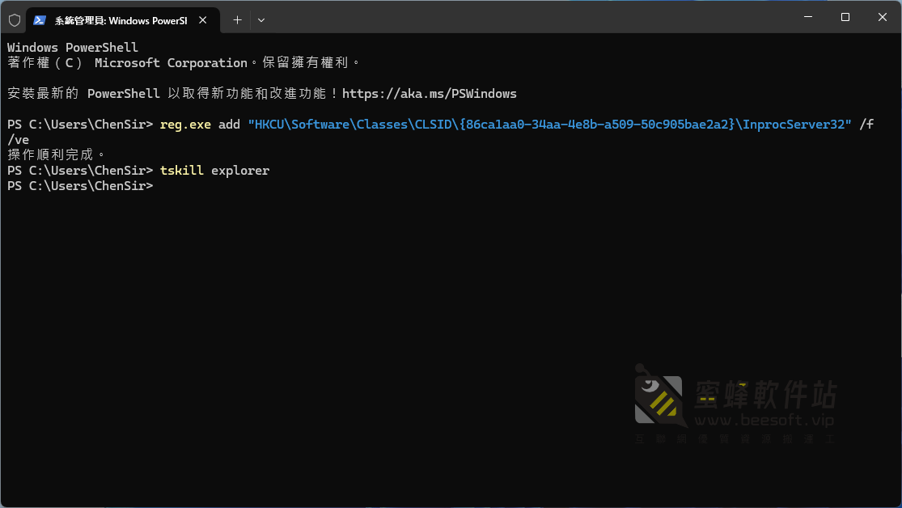902x508 pixels.
Task: Close the terminal window
Action: [x=883, y=17]
